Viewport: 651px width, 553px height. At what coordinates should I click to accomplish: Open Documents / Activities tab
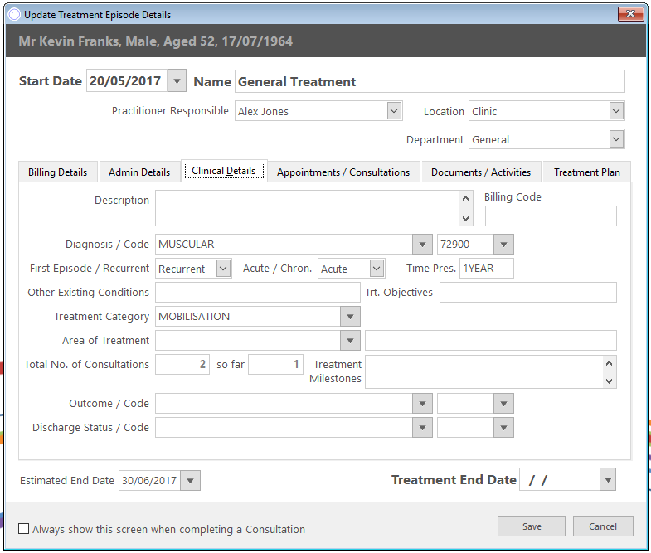pyautogui.click(x=481, y=172)
